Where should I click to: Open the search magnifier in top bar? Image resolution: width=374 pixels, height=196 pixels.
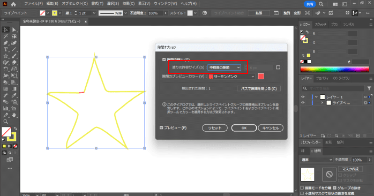tap(321, 4)
